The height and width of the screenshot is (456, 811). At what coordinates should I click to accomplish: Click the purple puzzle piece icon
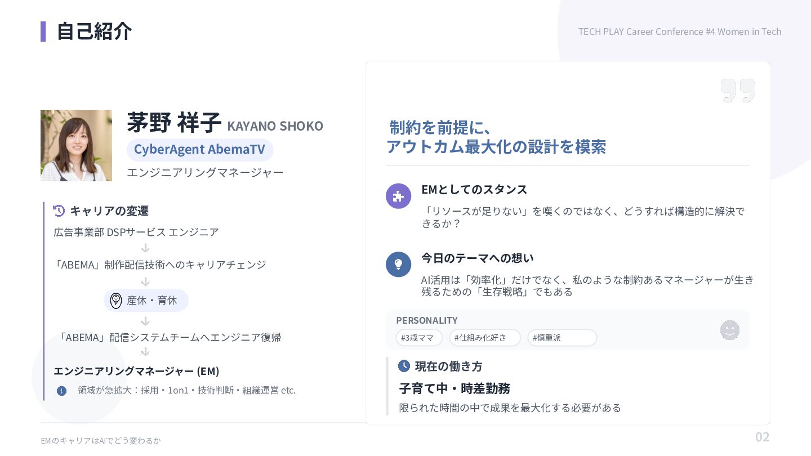tap(398, 196)
